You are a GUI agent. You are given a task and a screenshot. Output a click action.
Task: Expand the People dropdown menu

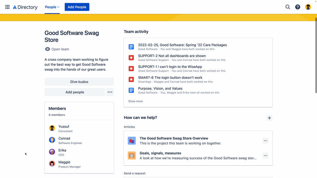pyautogui.click(x=52, y=7)
